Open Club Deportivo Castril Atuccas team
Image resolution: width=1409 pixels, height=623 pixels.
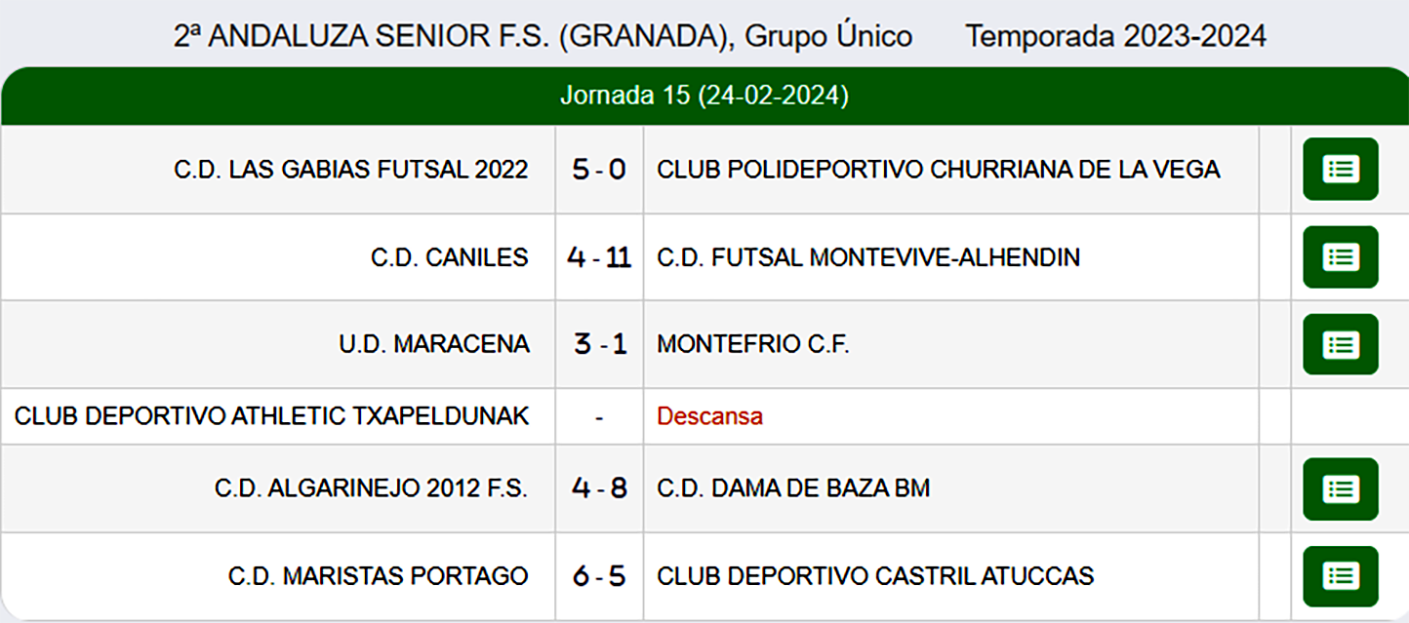coord(875,576)
